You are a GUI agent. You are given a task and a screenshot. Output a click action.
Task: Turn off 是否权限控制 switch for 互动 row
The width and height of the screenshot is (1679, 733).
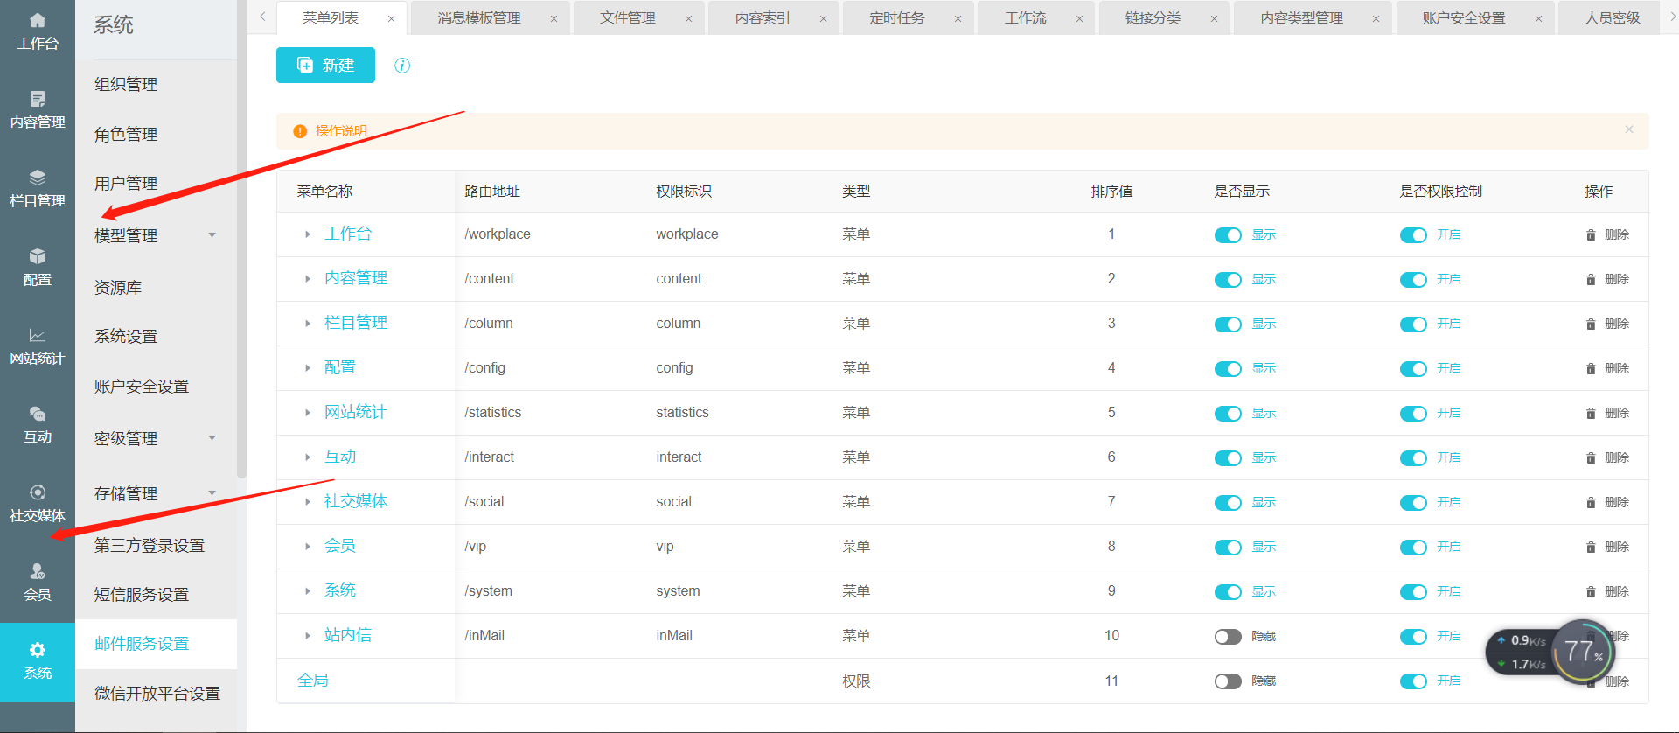click(x=1413, y=458)
